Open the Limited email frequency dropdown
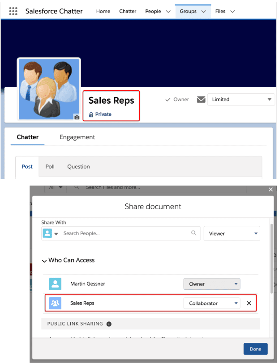 [x=241, y=99]
